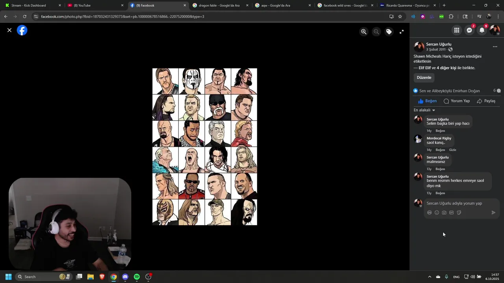This screenshot has width=504, height=283.
Task: Open the 6 comments counter
Action: pos(497,90)
